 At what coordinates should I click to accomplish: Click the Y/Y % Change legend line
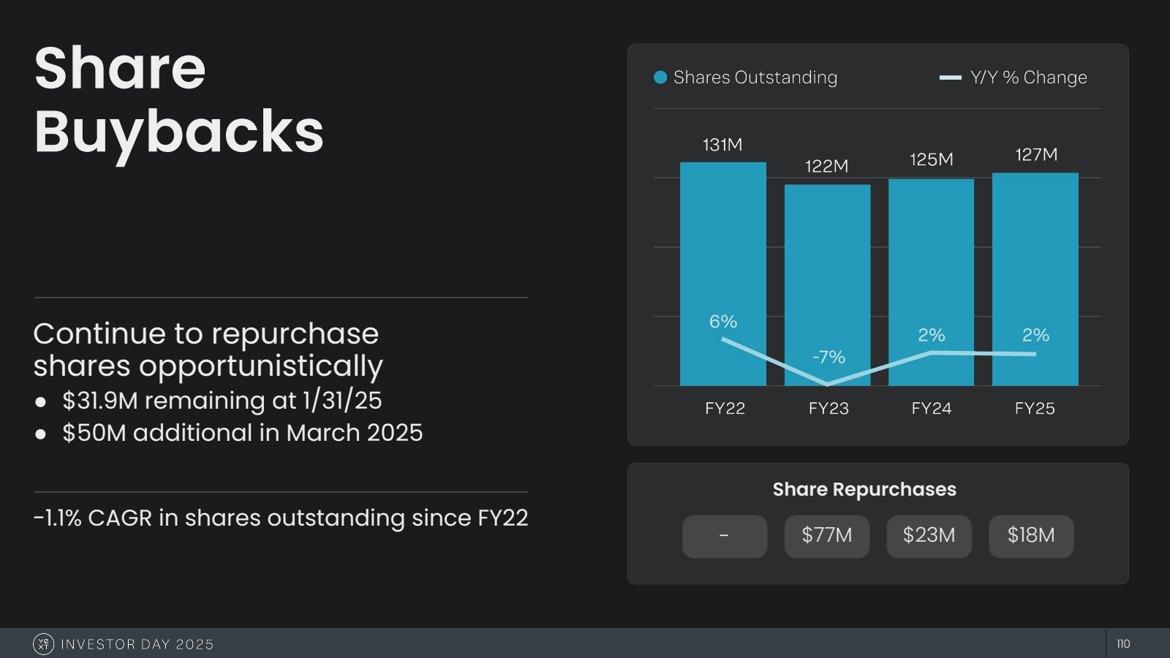(950, 77)
